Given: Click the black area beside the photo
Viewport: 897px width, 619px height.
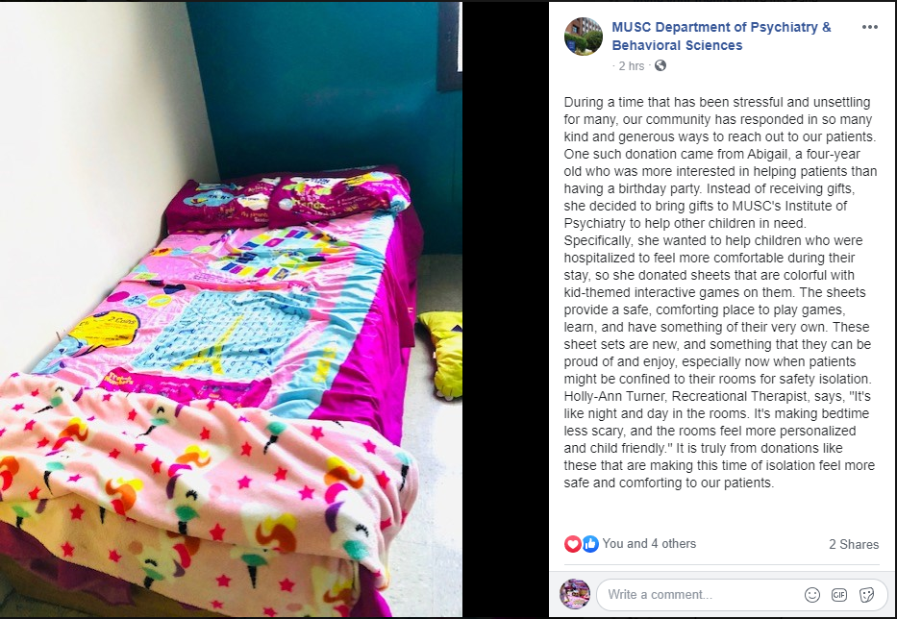Looking at the screenshot, I should click(505, 309).
